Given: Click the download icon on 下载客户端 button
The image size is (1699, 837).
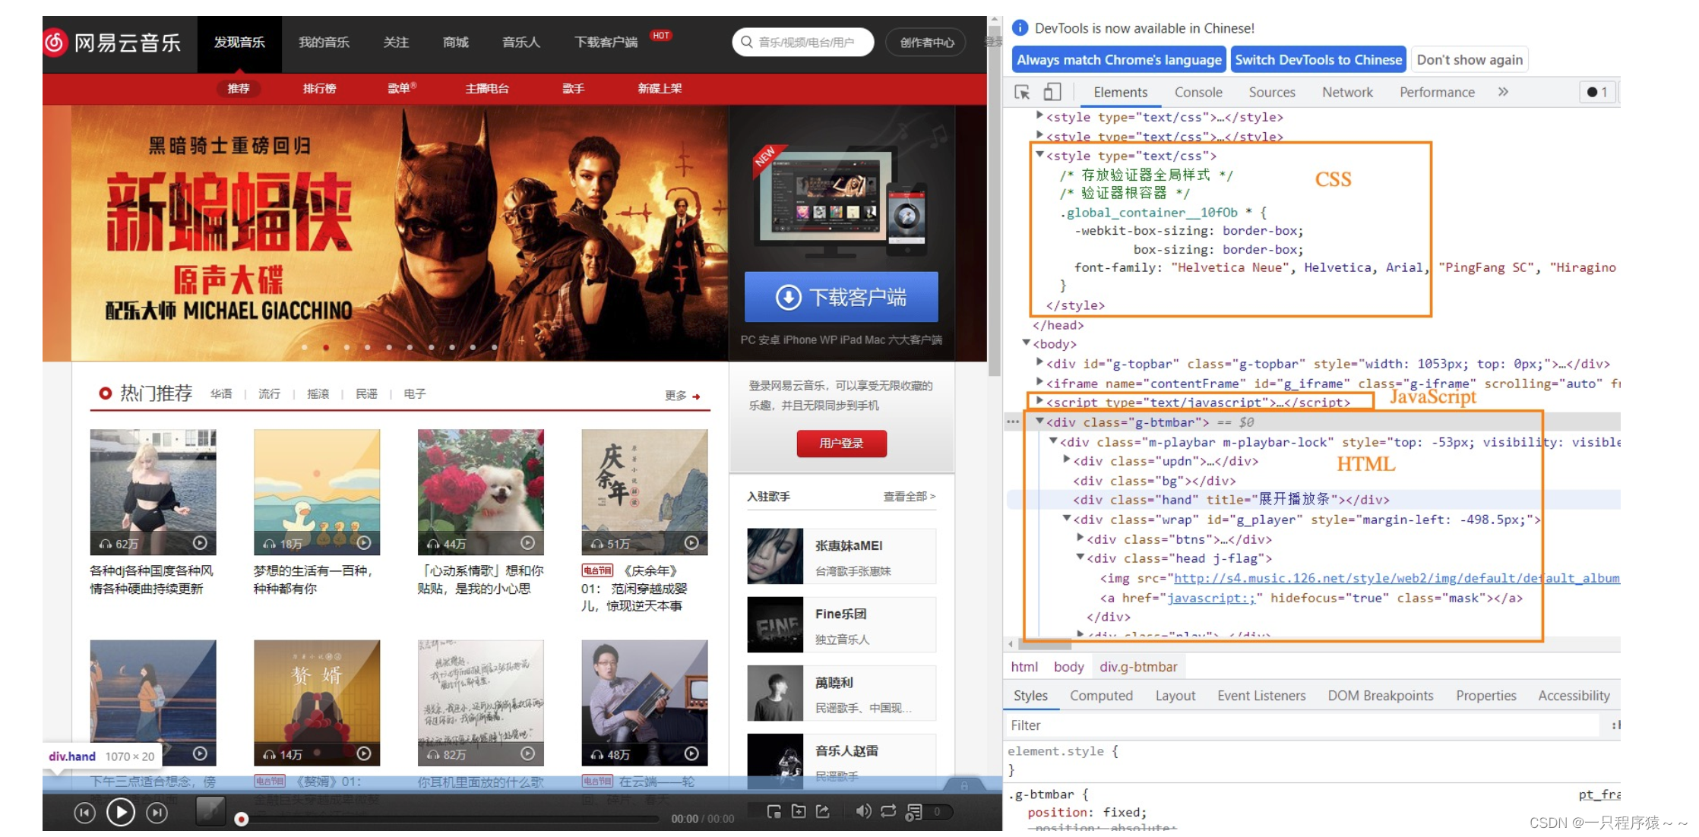Looking at the screenshot, I should 788,297.
